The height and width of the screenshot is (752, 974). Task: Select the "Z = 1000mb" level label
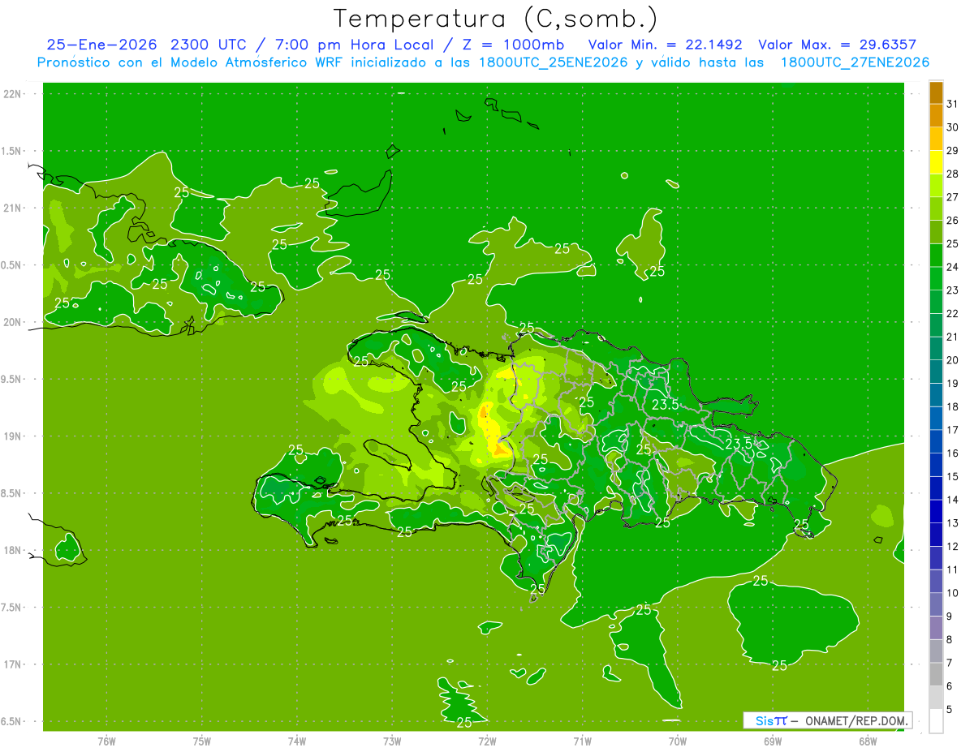point(515,45)
